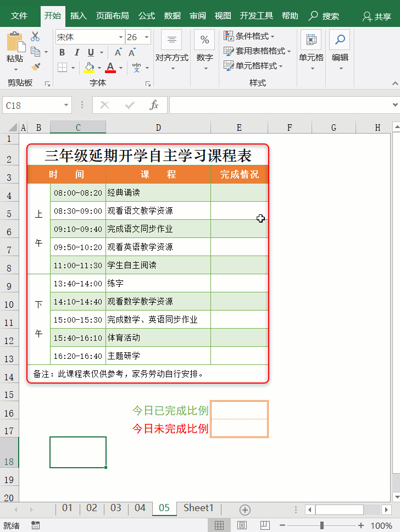Apply yellow fill color bucket

89,67
